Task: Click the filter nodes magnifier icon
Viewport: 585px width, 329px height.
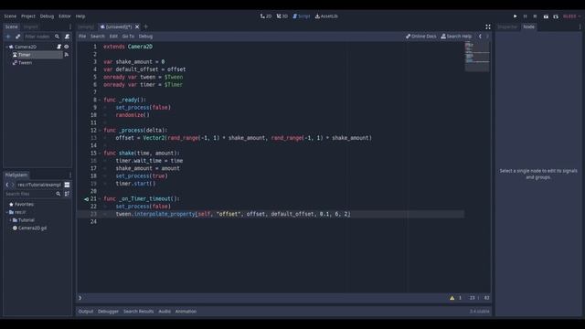Action: [x=57, y=37]
